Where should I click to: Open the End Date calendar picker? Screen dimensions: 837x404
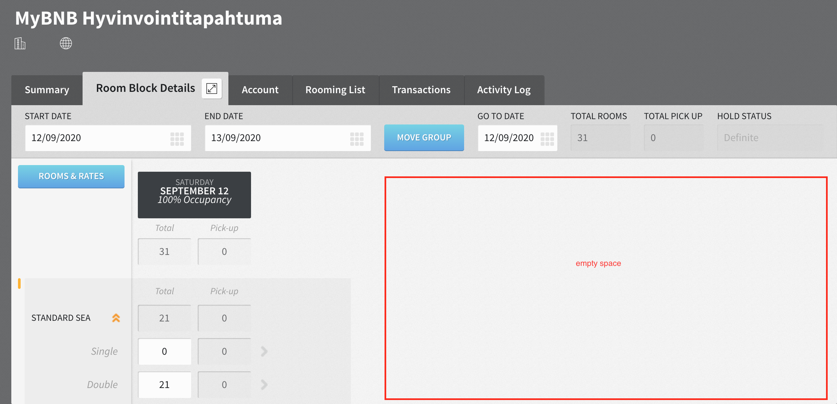(x=357, y=138)
